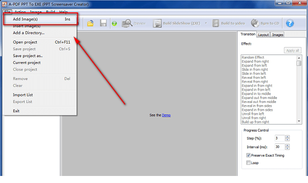The image size is (308, 183).
Task: Click the effect list scrollbar thumb
Action: coord(299,63)
